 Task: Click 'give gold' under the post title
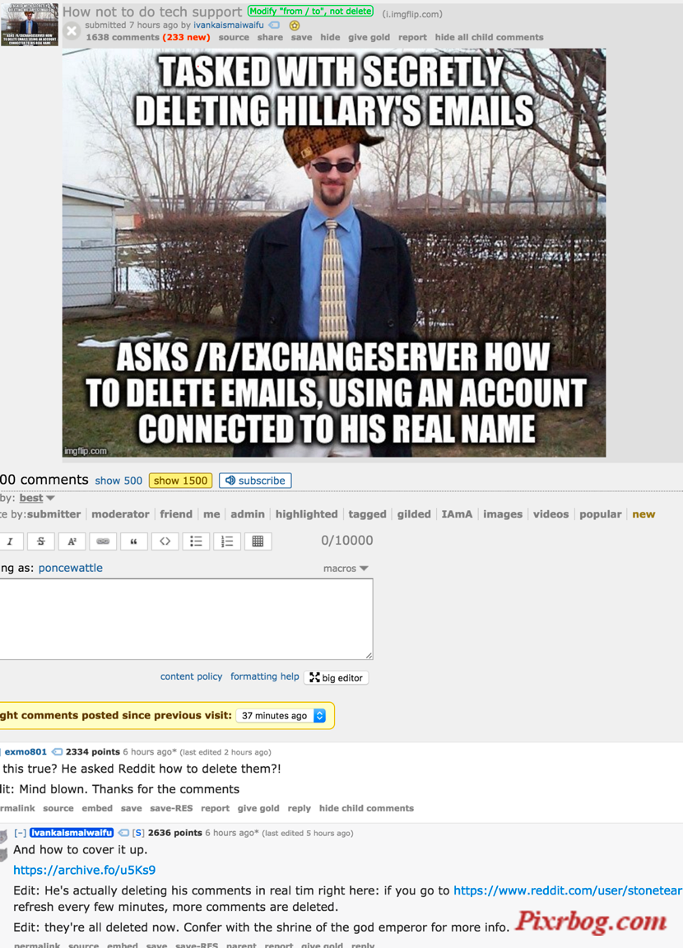coord(369,38)
